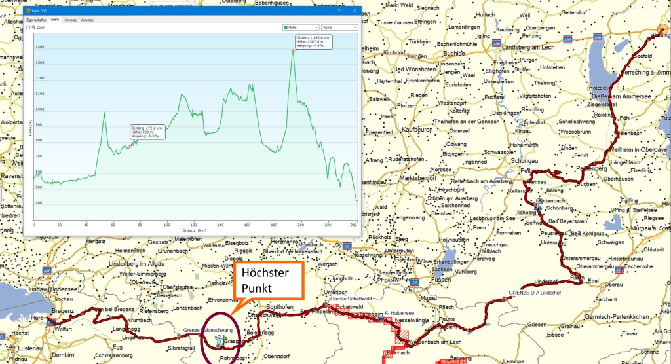
Task: Maximize the Track 002 window
Action: pos(339,11)
